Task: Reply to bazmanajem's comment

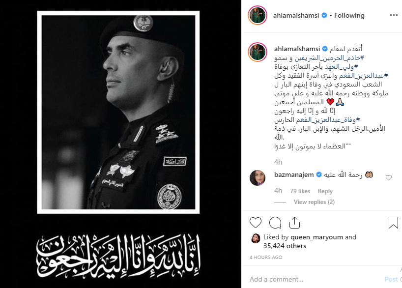Action: [325, 191]
